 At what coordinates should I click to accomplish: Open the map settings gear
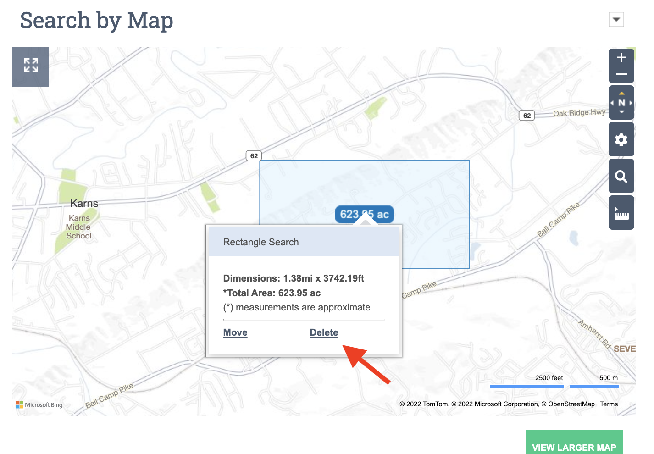tap(621, 139)
